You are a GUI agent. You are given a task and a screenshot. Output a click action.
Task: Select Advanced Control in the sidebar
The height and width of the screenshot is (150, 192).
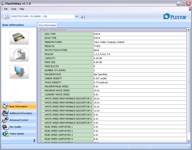19,120
